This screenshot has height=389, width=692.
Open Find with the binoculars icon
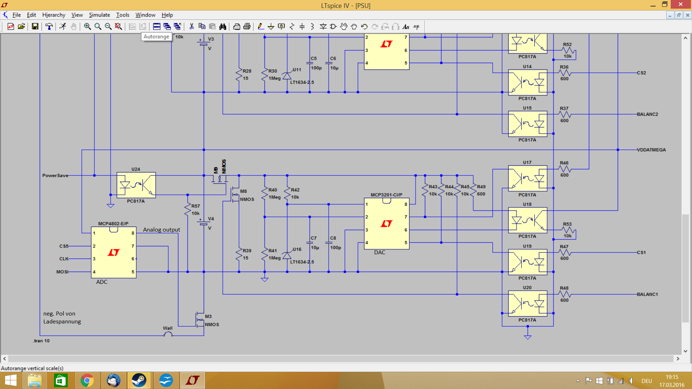[223, 26]
